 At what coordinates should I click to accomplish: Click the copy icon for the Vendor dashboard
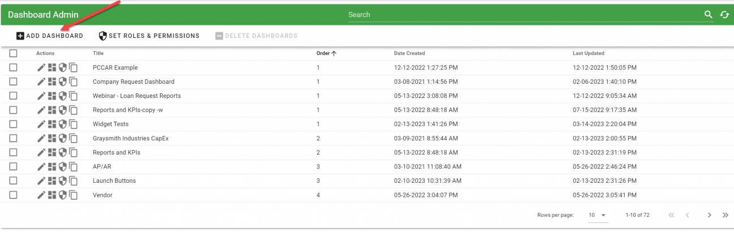click(x=74, y=195)
